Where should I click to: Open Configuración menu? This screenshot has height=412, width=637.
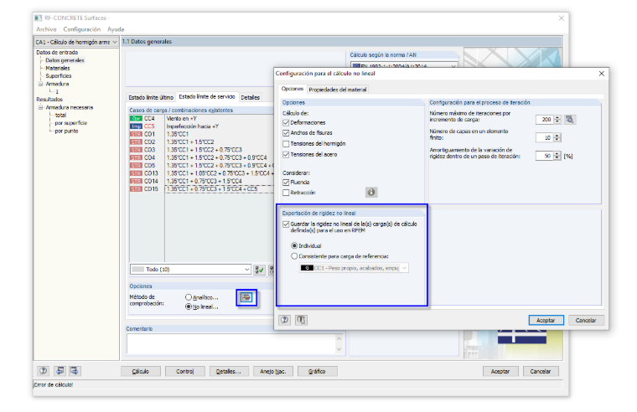pos(81,29)
